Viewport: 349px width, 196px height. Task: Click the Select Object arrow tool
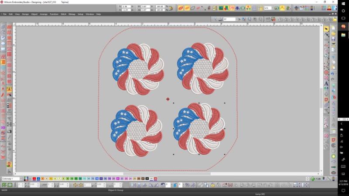(x=326, y=29)
